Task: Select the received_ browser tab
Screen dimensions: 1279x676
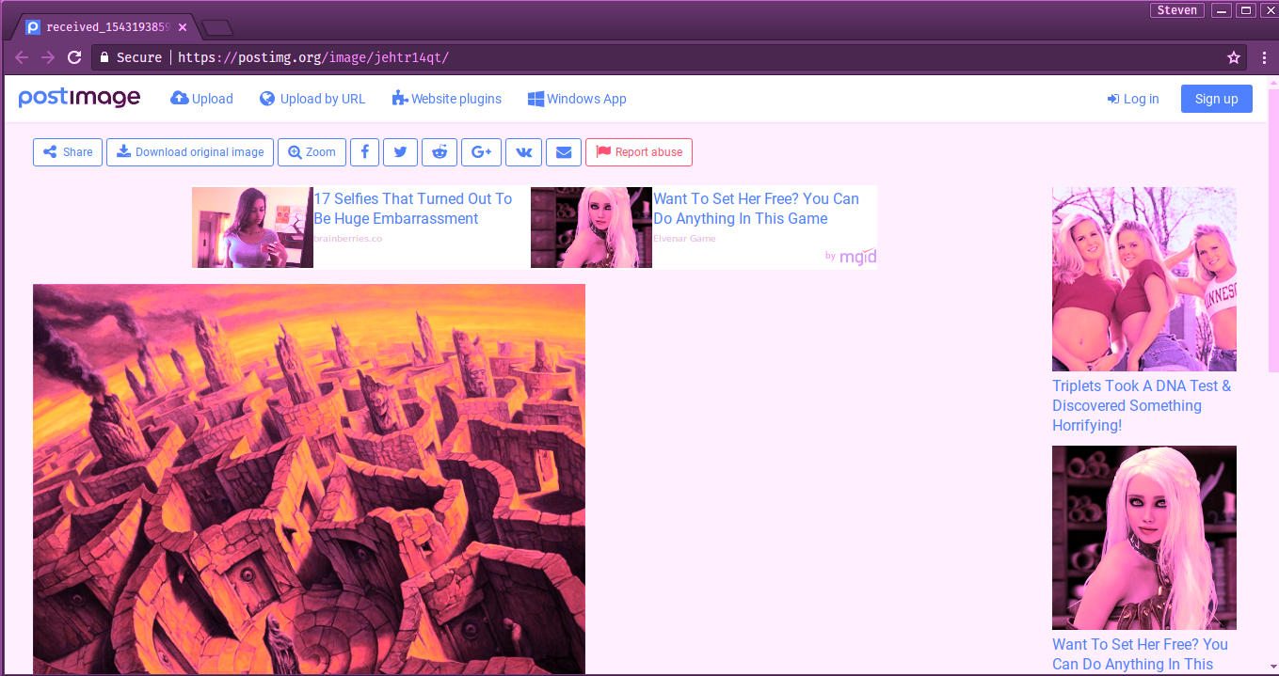Action: 105,27
